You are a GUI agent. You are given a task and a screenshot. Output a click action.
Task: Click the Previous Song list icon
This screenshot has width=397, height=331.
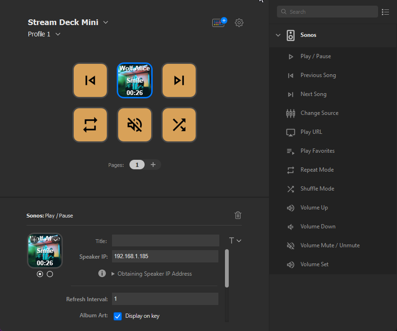pyautogui.click(x=291, y=76)
